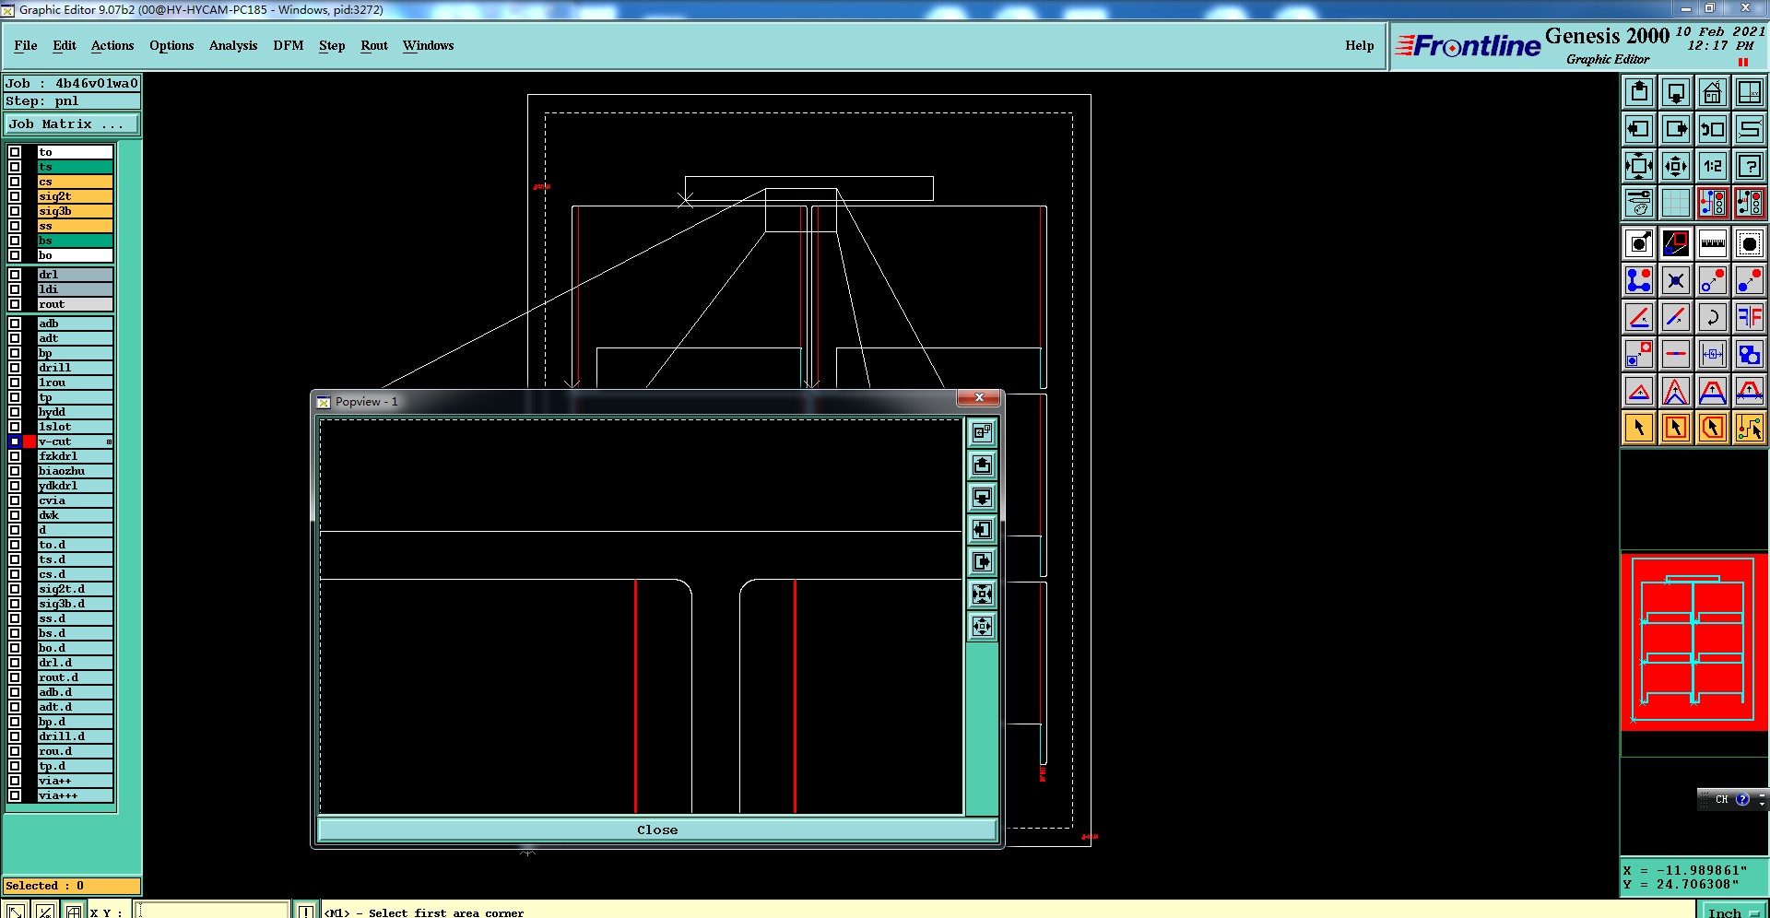Screen dimensions: 1770x918
Task: Click the zoom in icon with outward arrows
Action: tap(1639, 166)
